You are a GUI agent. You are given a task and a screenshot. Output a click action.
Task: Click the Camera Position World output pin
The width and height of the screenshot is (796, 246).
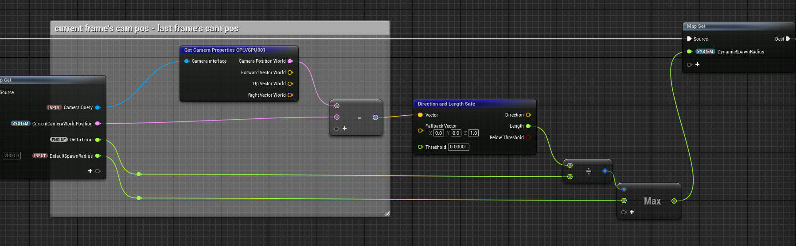coord(290,61)
